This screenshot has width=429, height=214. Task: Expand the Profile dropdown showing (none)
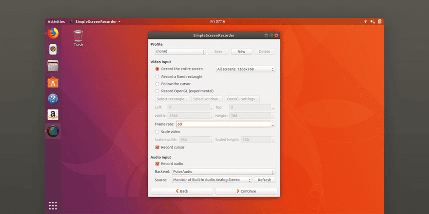[x=180, y=52]
